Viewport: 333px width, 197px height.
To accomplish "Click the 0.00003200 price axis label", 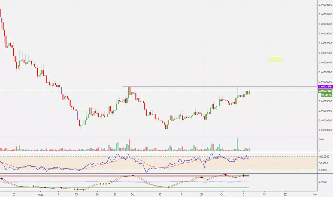I will [x=325, y=24].
